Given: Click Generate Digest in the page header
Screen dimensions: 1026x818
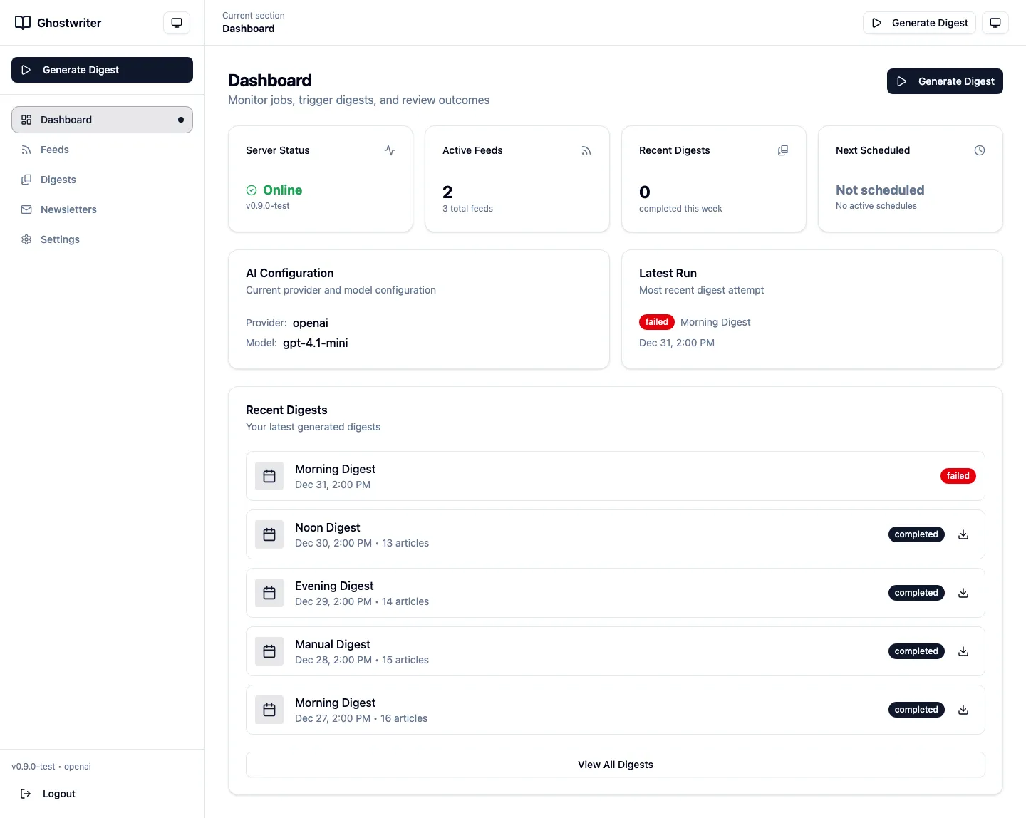Looking at the screenshot, I should 945,81.
